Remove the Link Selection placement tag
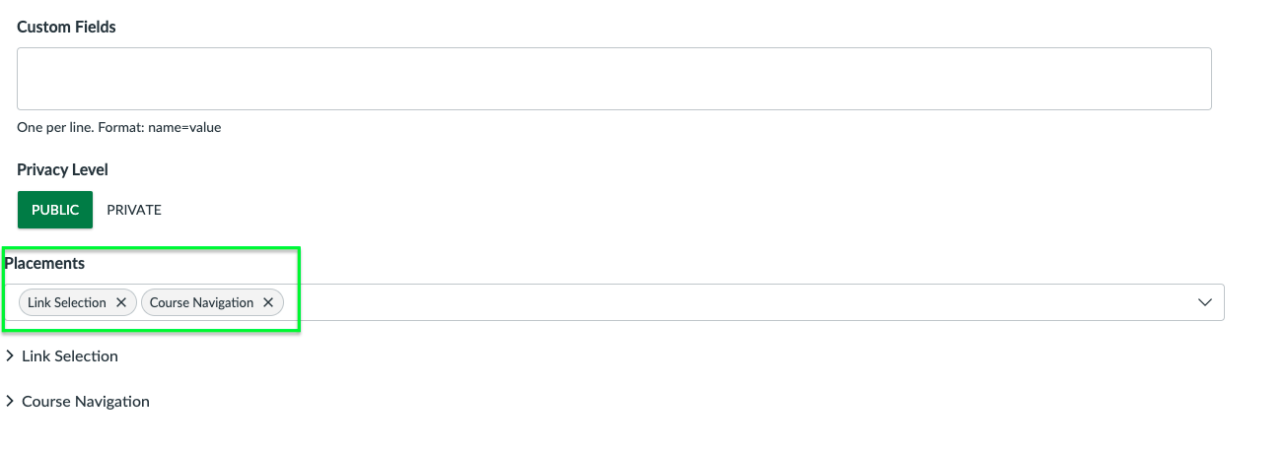This screenshot has height=451, width=1286. (x=121, y=302)
